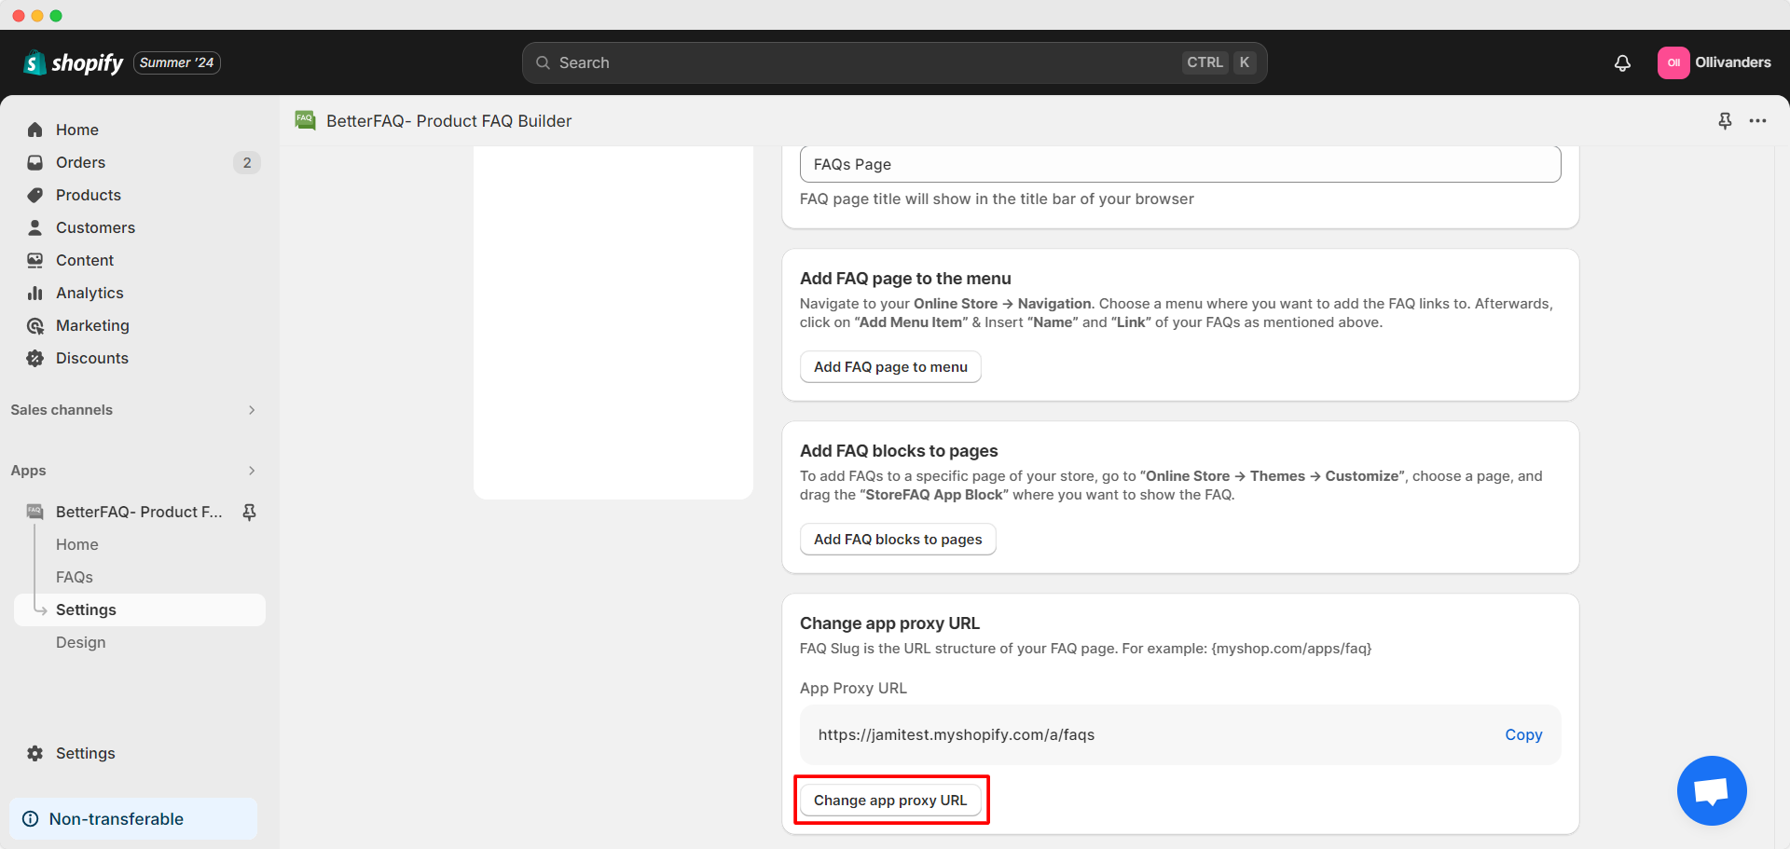Screen dimensions: 1790x849
Task: Open the notifications bell
Action: point(1622,62)
